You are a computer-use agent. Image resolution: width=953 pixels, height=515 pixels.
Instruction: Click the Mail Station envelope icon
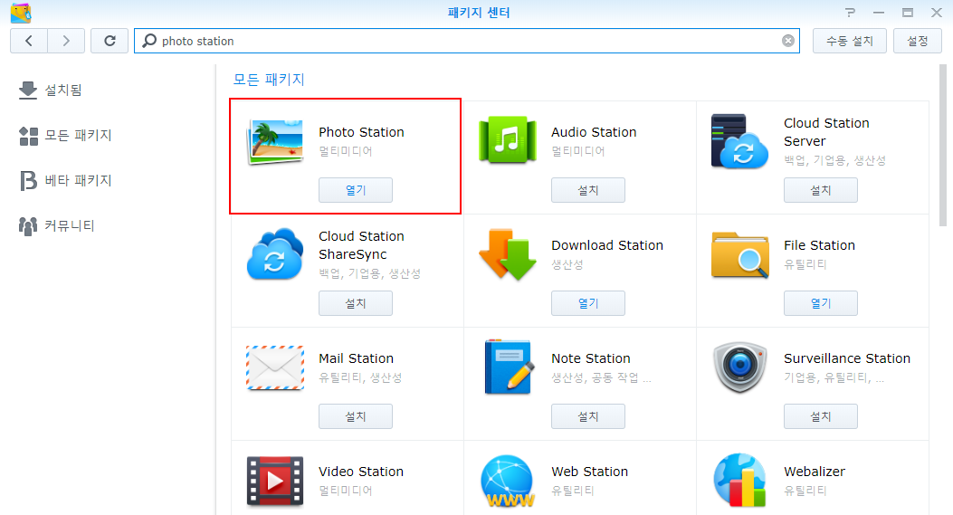tap(275, 367)
